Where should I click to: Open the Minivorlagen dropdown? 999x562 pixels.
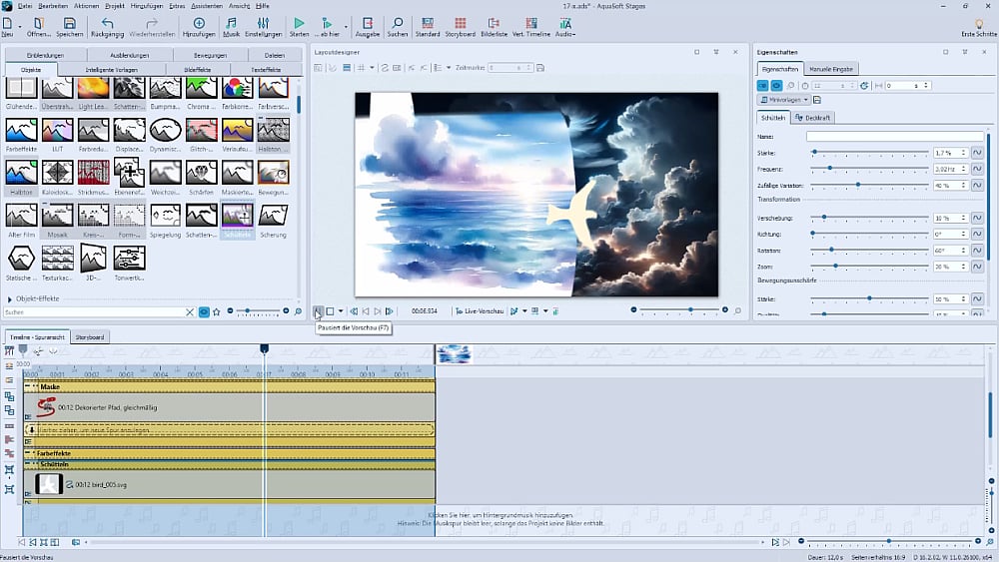pyautogui.click(x=783, y=100)
